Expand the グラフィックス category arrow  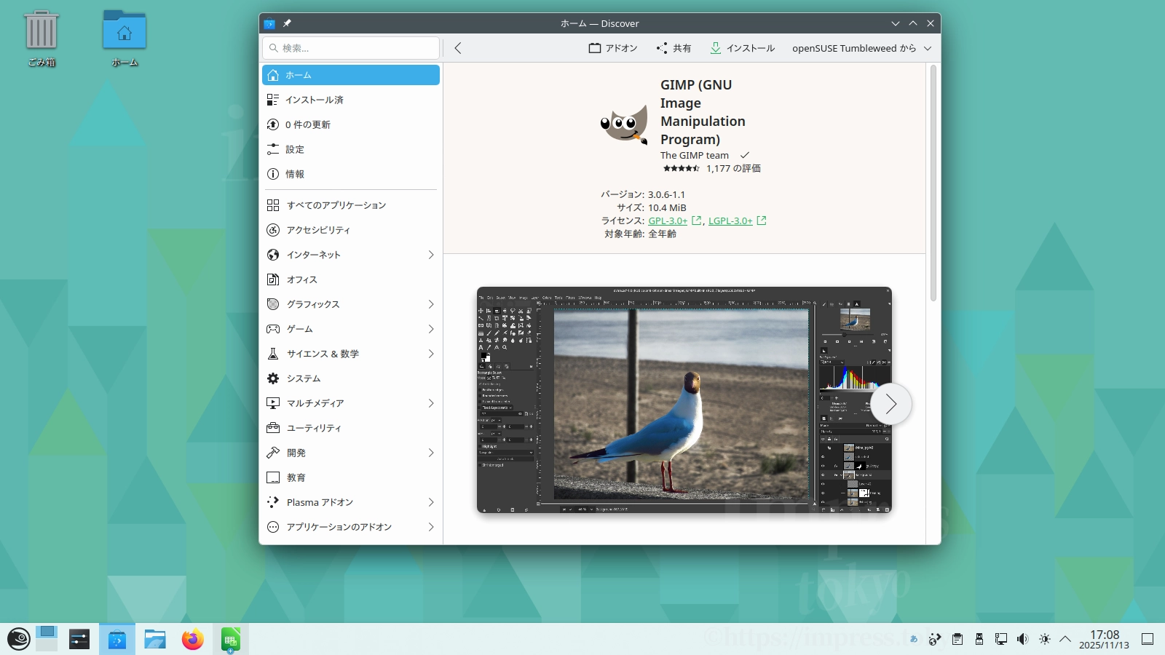(x=431, y=304)
